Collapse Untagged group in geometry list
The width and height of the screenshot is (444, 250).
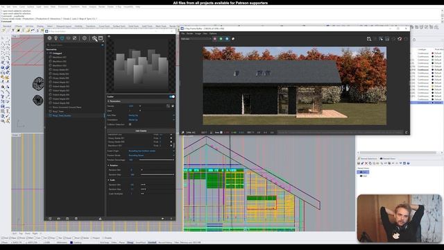tap(48, 53)
